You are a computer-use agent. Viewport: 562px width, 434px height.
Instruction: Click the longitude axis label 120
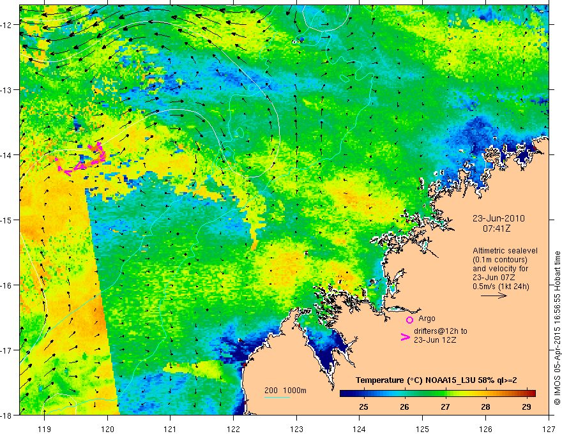107,429
